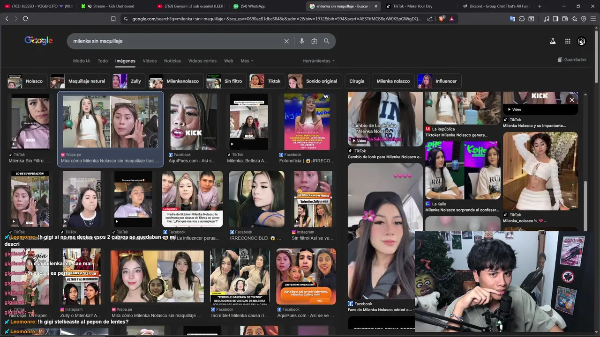Bookmark this page with the bookmark icon

(x=113, y=19)
